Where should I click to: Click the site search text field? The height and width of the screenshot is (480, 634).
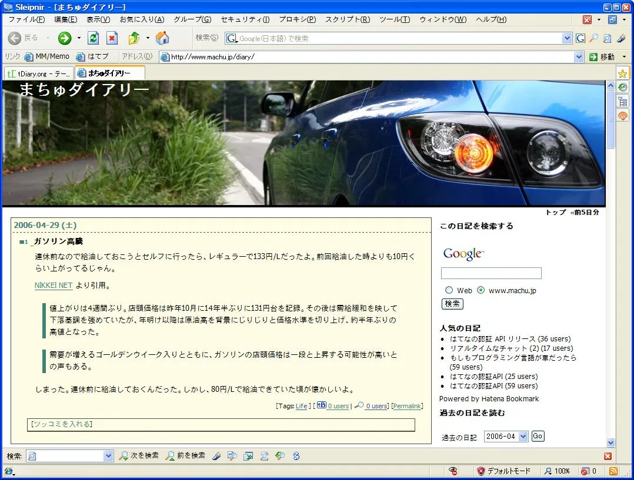pyautogui.click(x=491, y=273)
